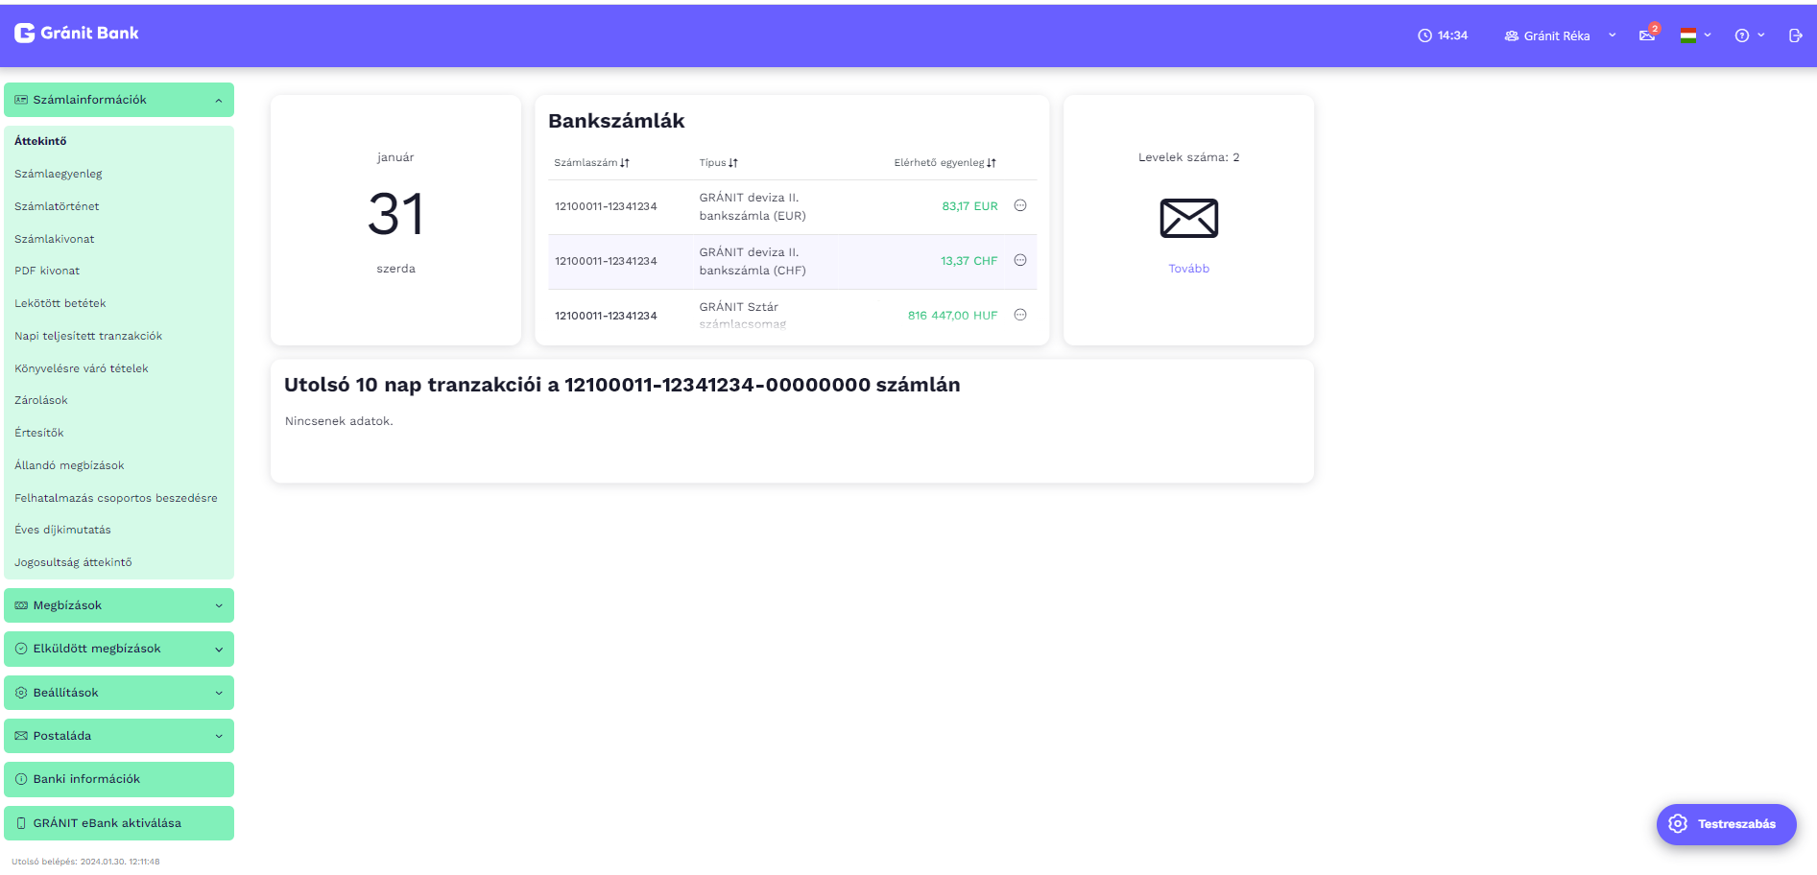The width and height of the screenshot is (1817, 875).
Task: Open Éves díjkimutatás menu item
Action: point(62,530)
